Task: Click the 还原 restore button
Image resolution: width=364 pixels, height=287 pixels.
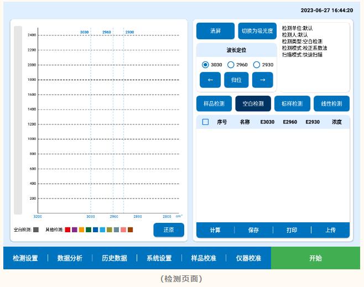Action: click(x=169, y=229)
